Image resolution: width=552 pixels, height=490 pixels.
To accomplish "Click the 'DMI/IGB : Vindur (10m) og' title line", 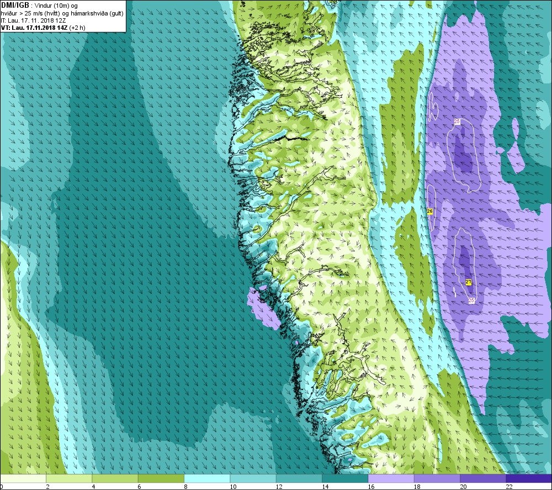I will click(x=39, y=6).
